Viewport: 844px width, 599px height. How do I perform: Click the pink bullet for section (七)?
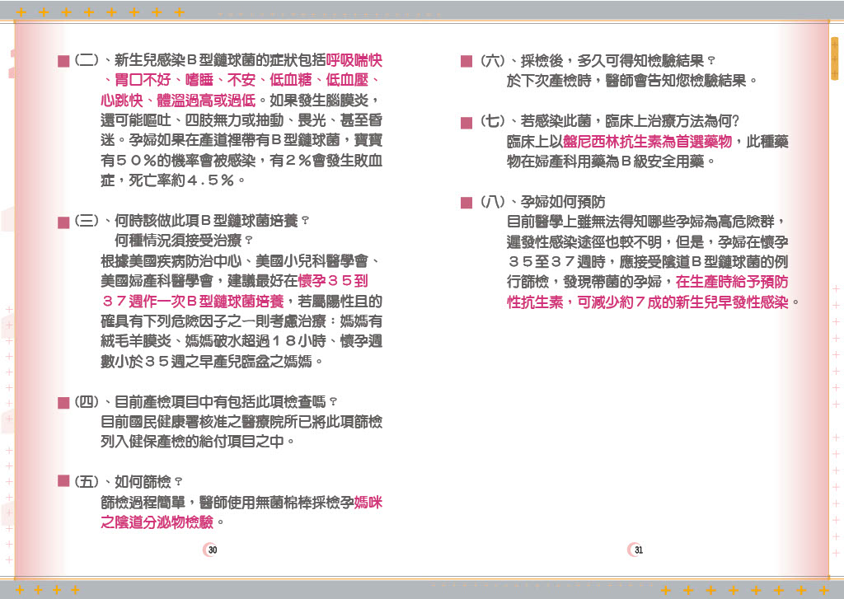467,123
